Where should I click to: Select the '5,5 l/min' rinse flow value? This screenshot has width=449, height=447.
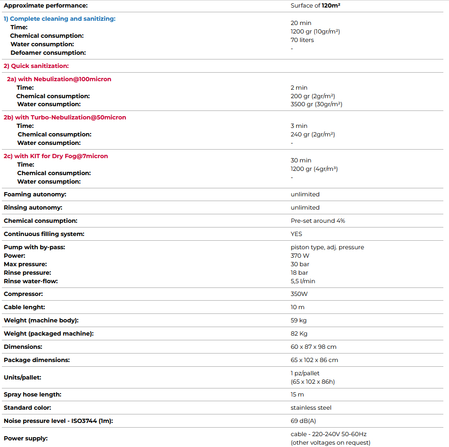[x=303, y=281]
